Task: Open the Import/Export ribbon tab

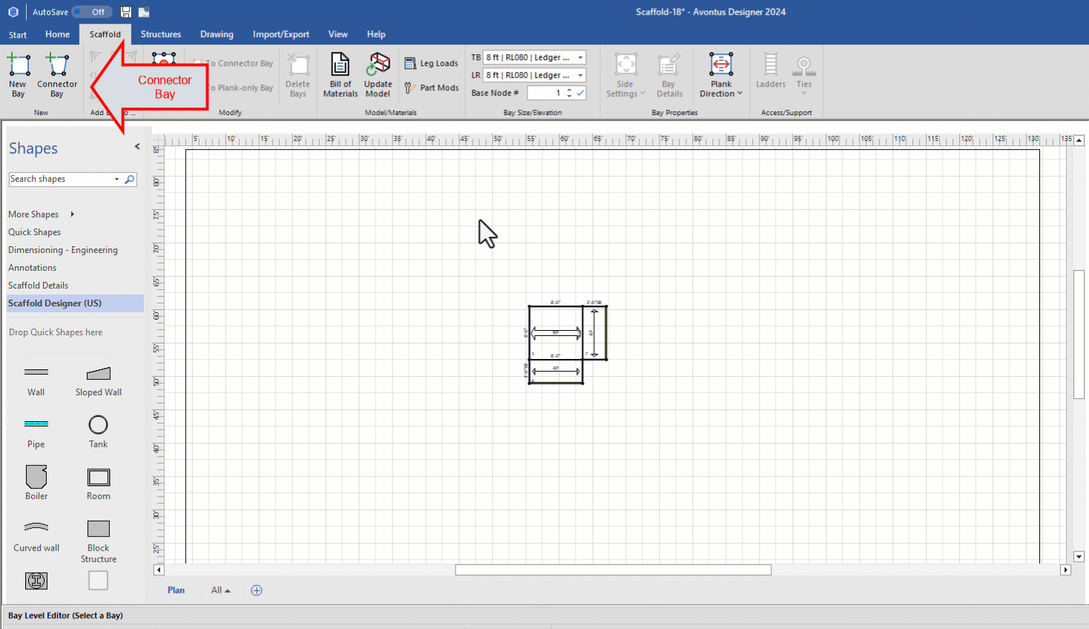Action: click(280, 34)
